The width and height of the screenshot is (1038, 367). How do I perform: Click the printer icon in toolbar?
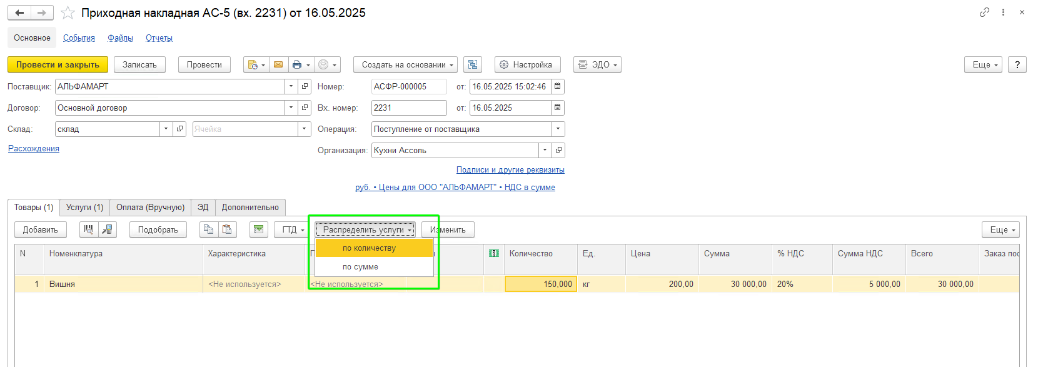click(297, 65)
